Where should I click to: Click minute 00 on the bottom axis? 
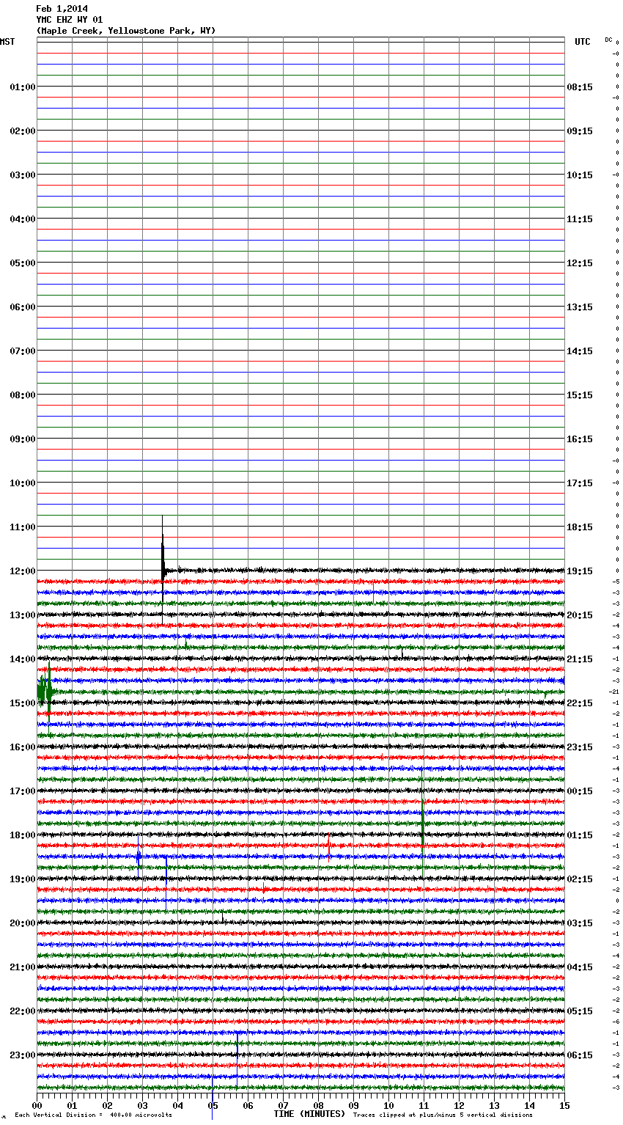37,1105
